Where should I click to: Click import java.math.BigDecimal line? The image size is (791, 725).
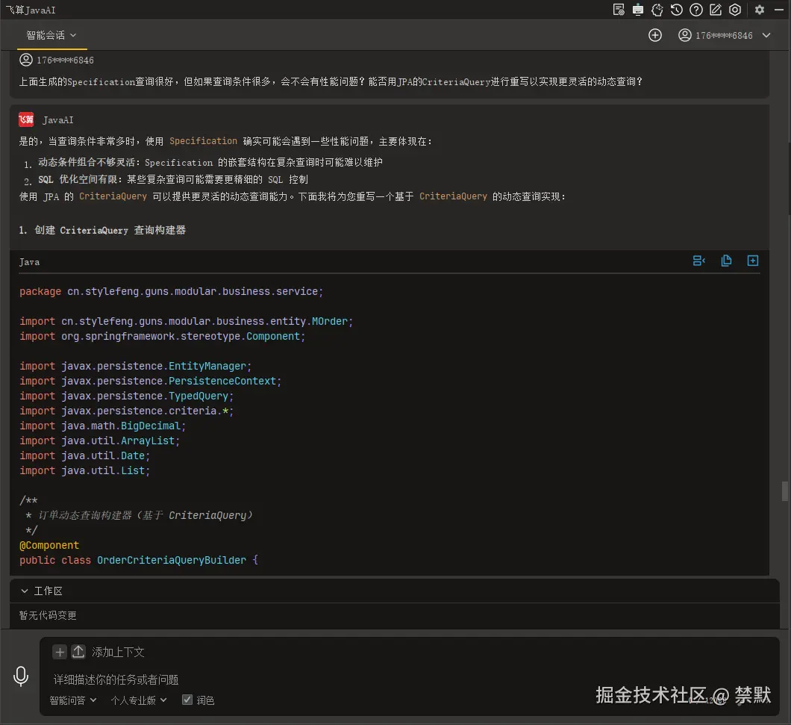[x=102, y=426]
